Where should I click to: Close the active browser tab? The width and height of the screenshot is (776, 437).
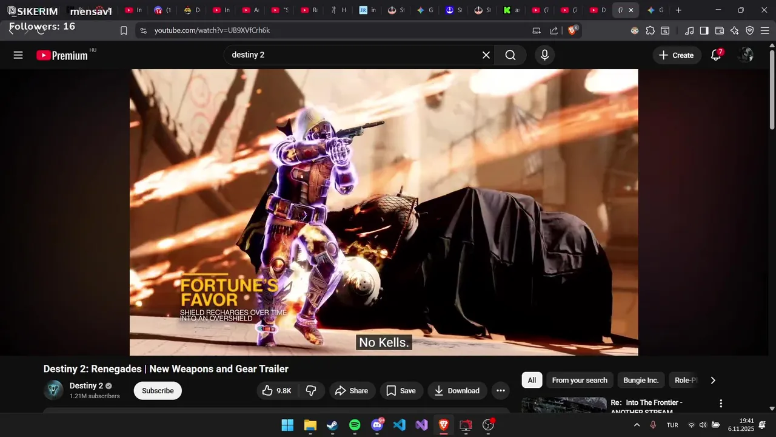pyautogui.click(x=631, y=10)
